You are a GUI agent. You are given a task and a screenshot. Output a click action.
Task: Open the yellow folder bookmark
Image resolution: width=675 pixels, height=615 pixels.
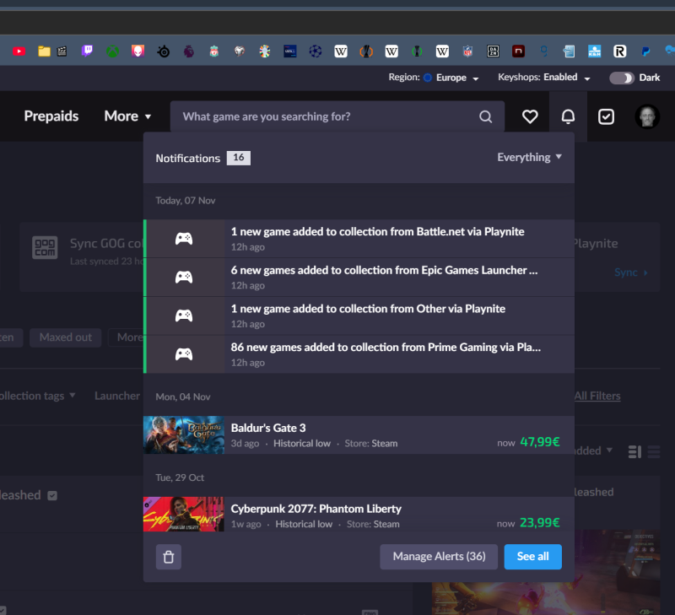[x=44, y=51]
